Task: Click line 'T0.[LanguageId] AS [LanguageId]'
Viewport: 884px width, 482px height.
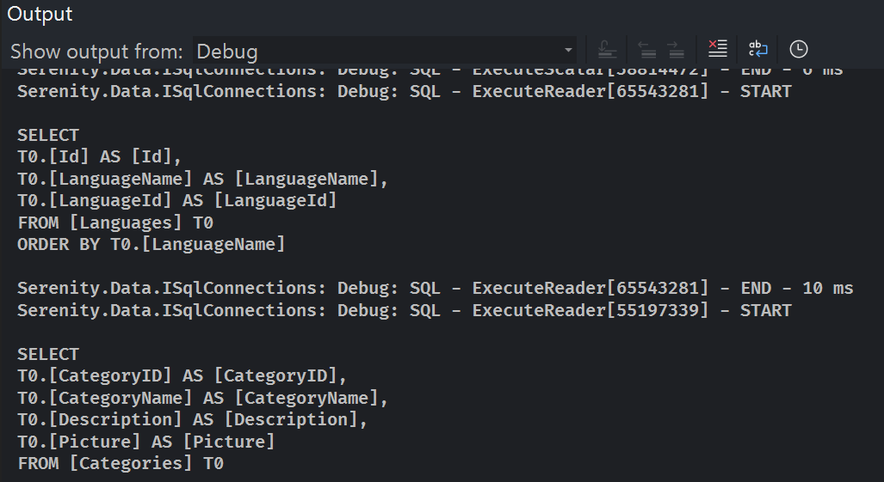Action: [x=177, y=200]
